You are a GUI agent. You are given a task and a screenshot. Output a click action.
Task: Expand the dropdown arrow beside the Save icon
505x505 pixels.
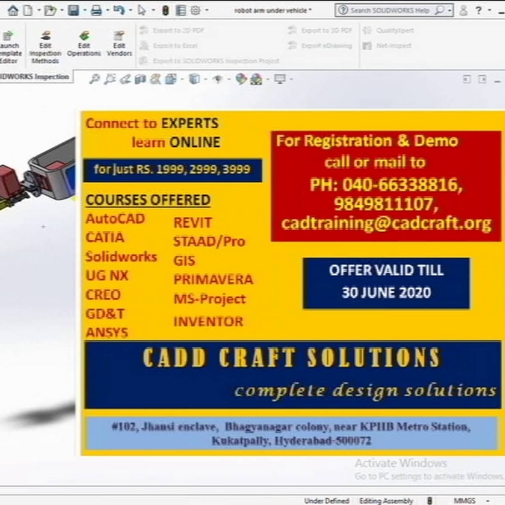click(84, 10)
